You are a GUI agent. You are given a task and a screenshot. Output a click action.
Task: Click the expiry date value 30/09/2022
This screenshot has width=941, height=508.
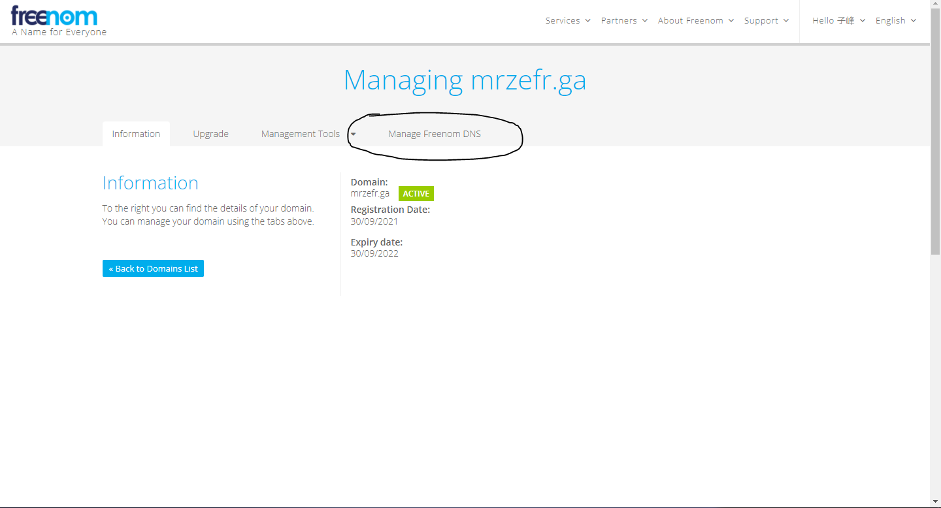374,253
